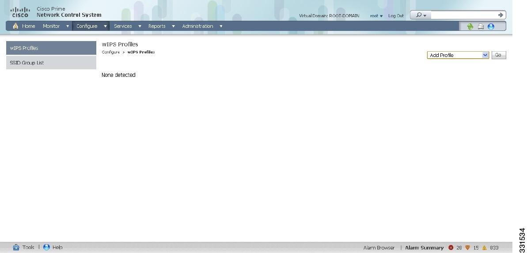Click the Go button
The height and width of the screenshot is (253, 527).
click(x=498, y=55)
